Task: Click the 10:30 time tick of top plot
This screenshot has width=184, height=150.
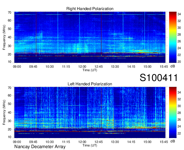Action: [50, 67]
